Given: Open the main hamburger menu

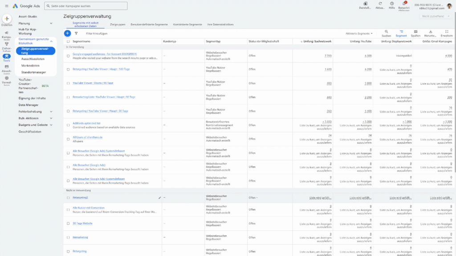Looking at the screenshot, I should [7, 6].
